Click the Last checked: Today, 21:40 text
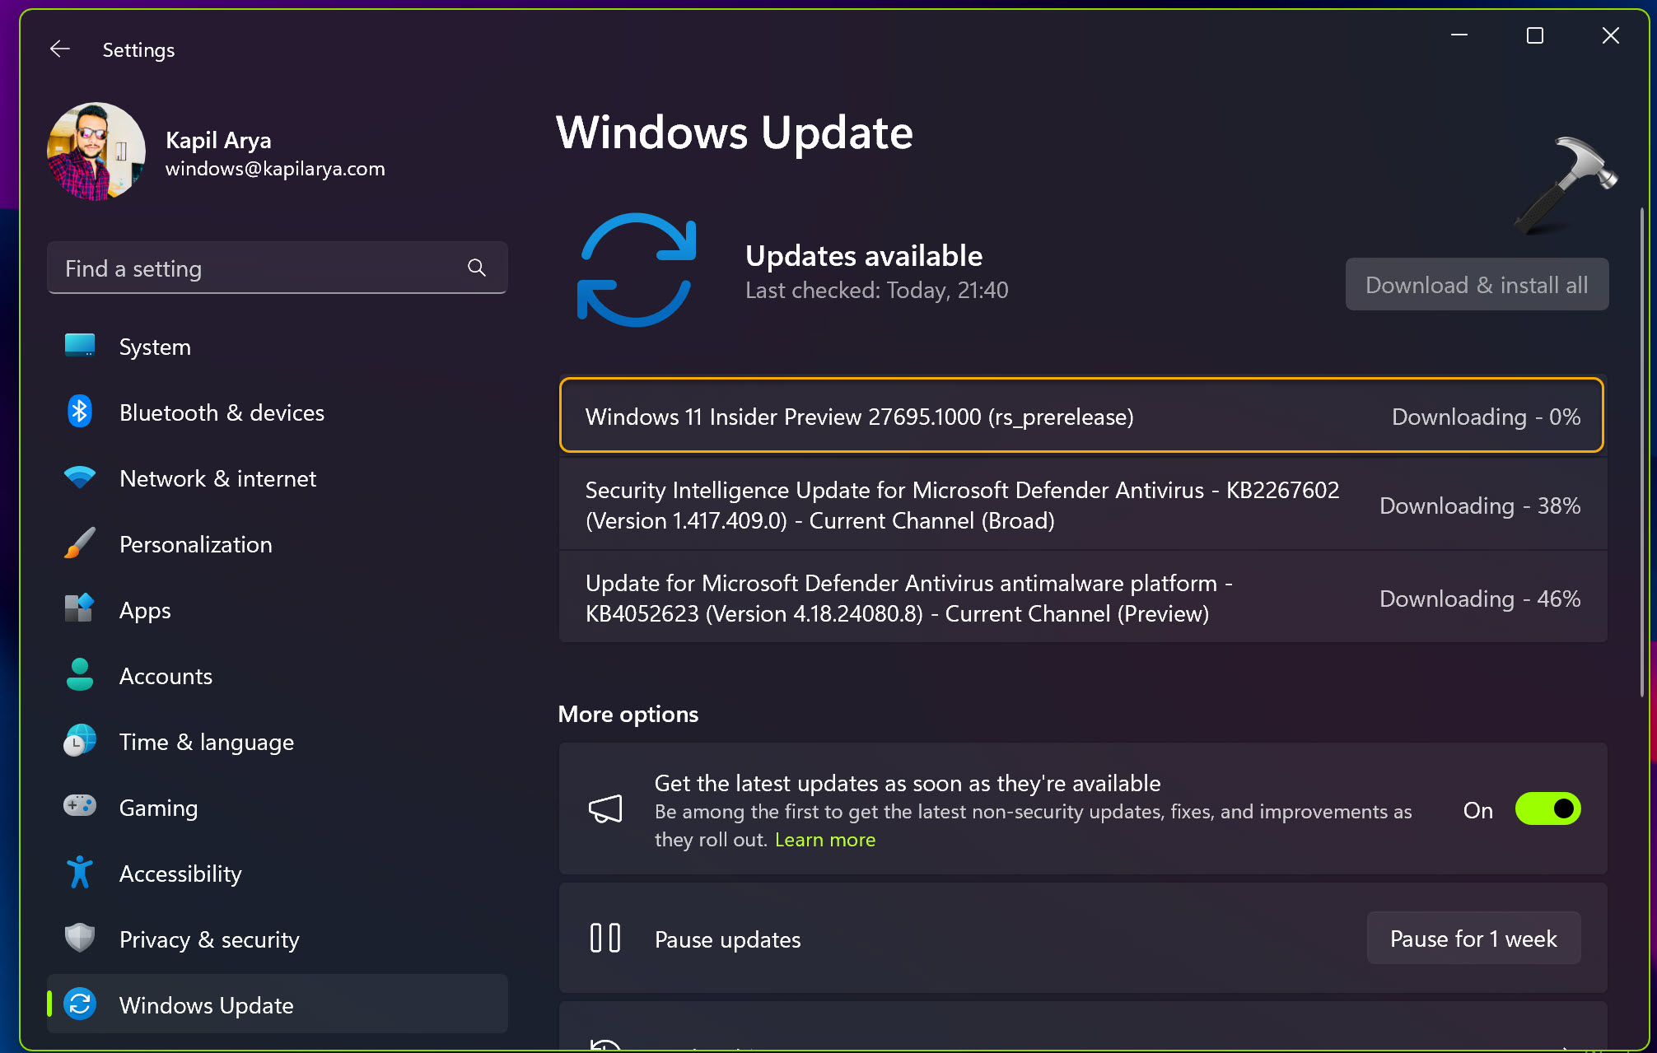The height and width of the screenshot is (1053, 1657). [876, 291]
